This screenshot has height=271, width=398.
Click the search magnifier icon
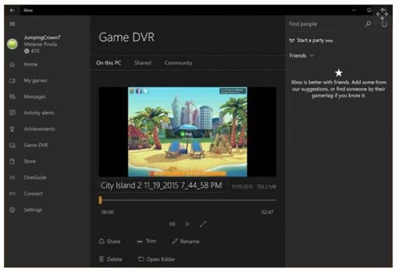point(368,24)
